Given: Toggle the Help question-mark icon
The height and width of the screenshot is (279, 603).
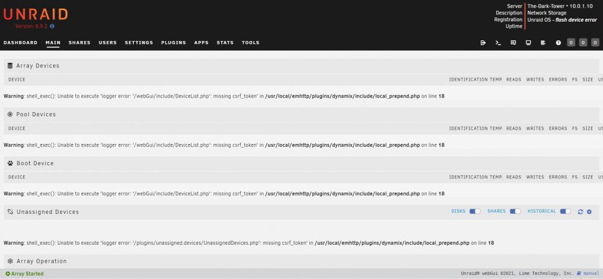Looking at the screenshot, I should 558,43.
